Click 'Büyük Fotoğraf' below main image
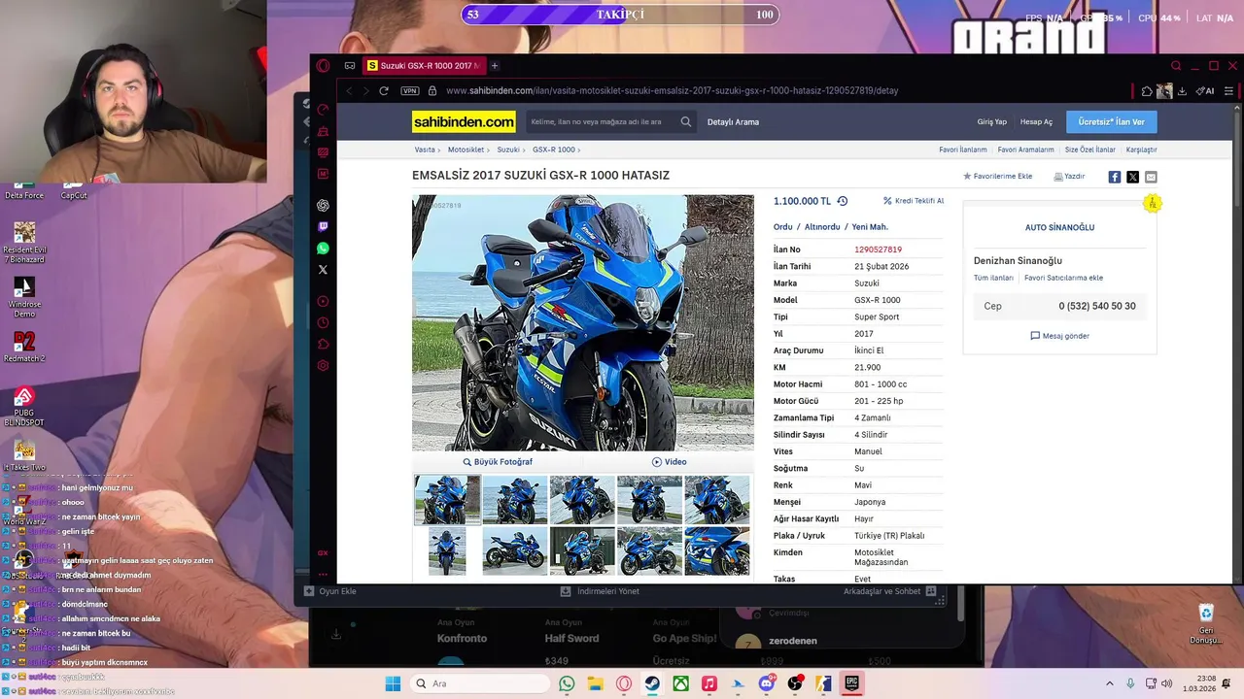The height and width of the screenshot is (699, 1244). pos(498,462)
